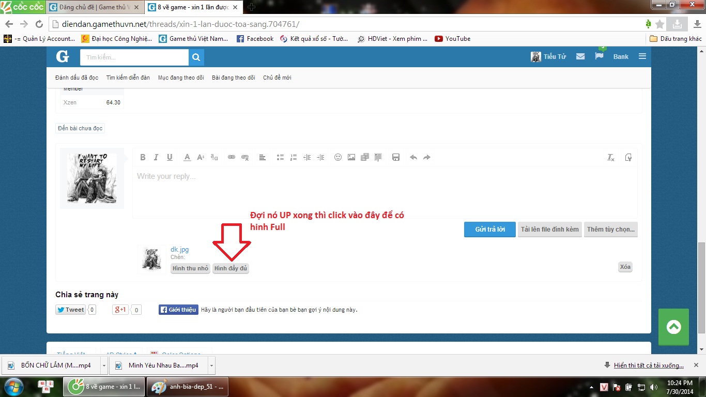Open the smilies picker icon
The image size is (706, 397).
pyautogui.click(x=338, y=158)
